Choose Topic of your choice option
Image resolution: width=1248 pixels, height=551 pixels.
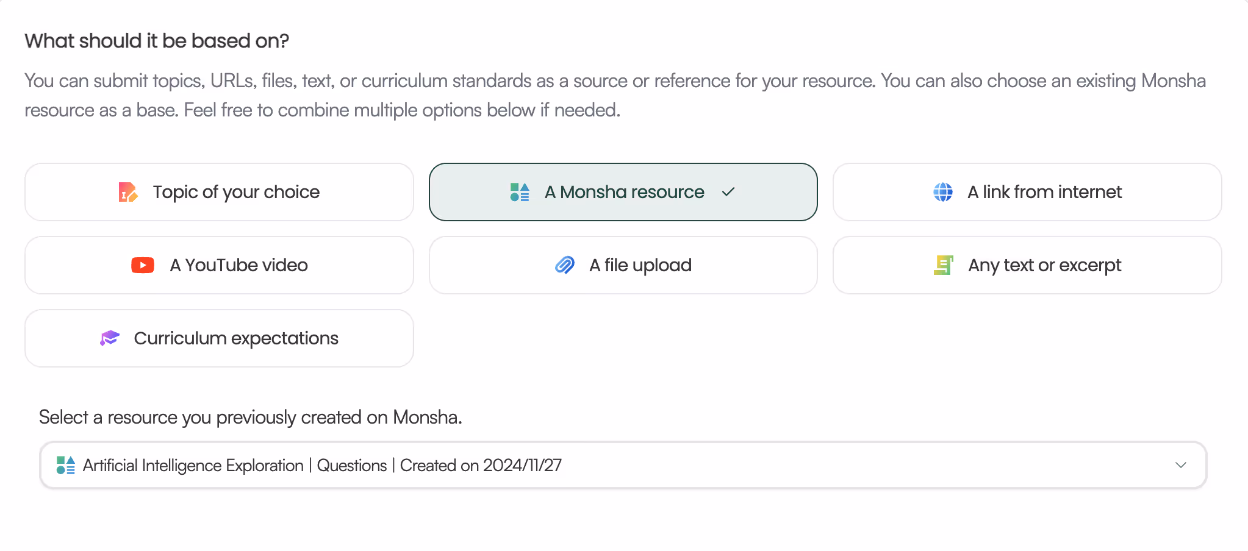click(219, 192)
